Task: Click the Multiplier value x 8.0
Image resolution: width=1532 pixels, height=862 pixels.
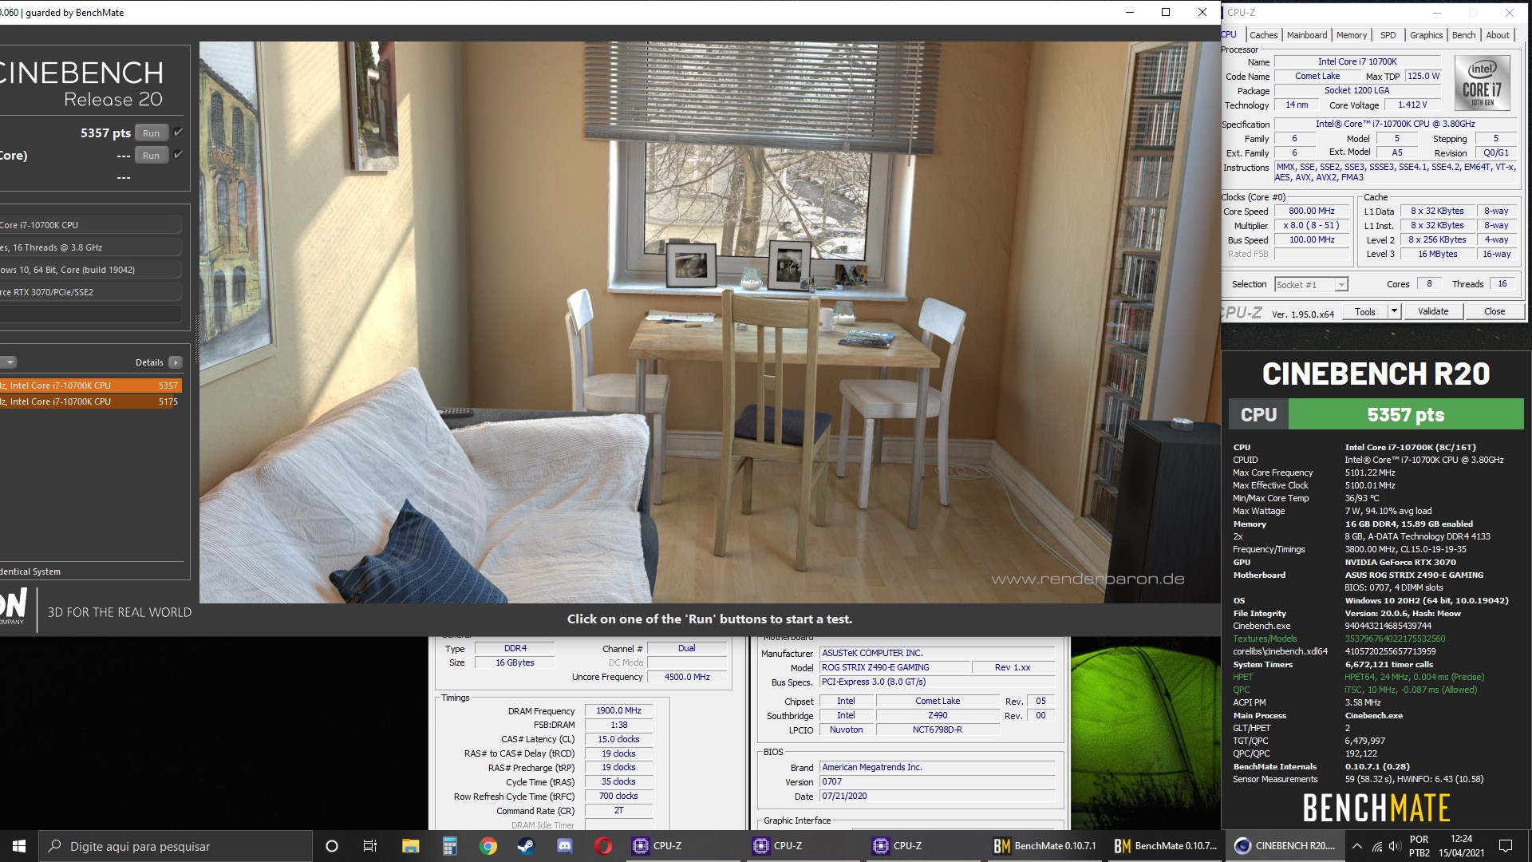Action: [x=1311, y=225]
